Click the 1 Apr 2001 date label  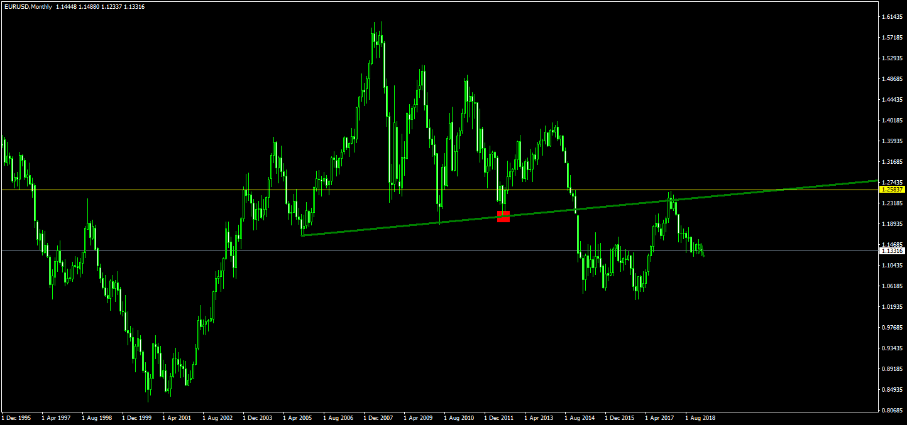pyautogui.click(x=177, y=417)
